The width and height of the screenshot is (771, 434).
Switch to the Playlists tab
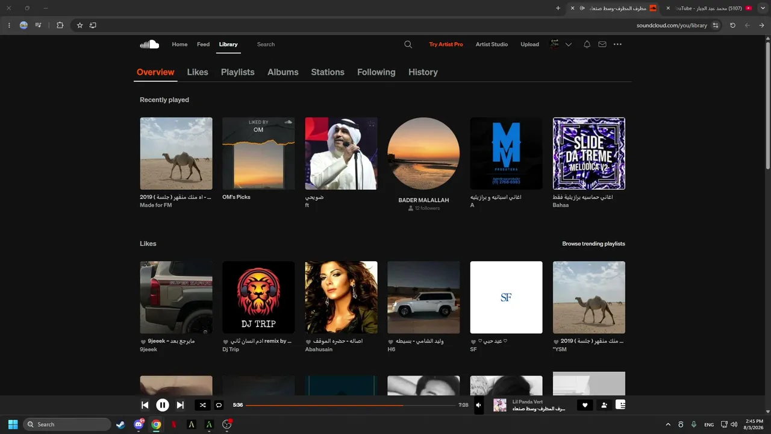[238, 72]
